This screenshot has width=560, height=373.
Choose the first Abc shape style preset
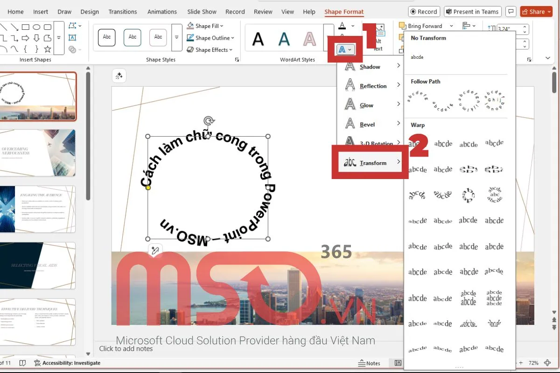tap(107, 37)
